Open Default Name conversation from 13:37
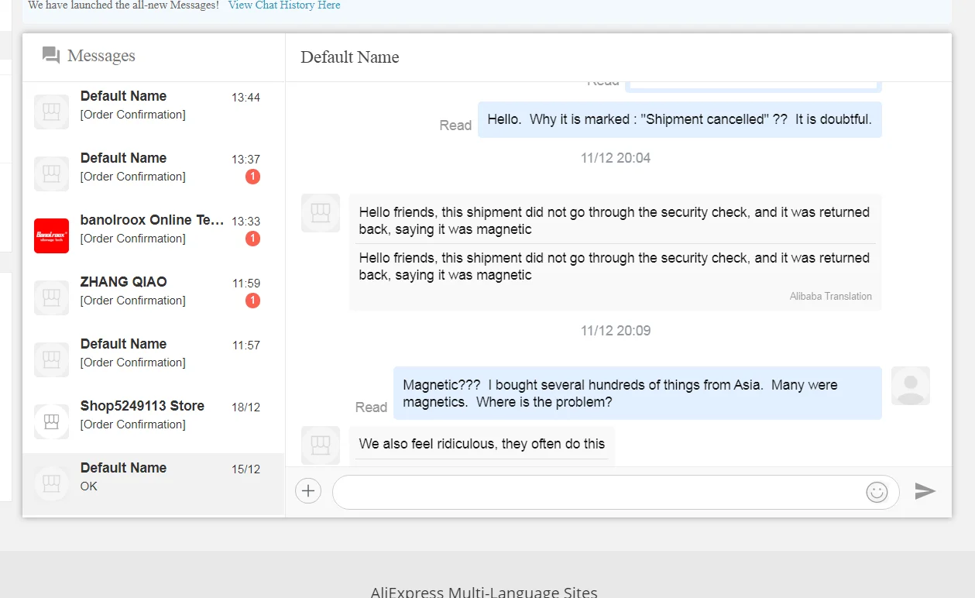Viewport: 975px width, 598px height. (153, 174)
